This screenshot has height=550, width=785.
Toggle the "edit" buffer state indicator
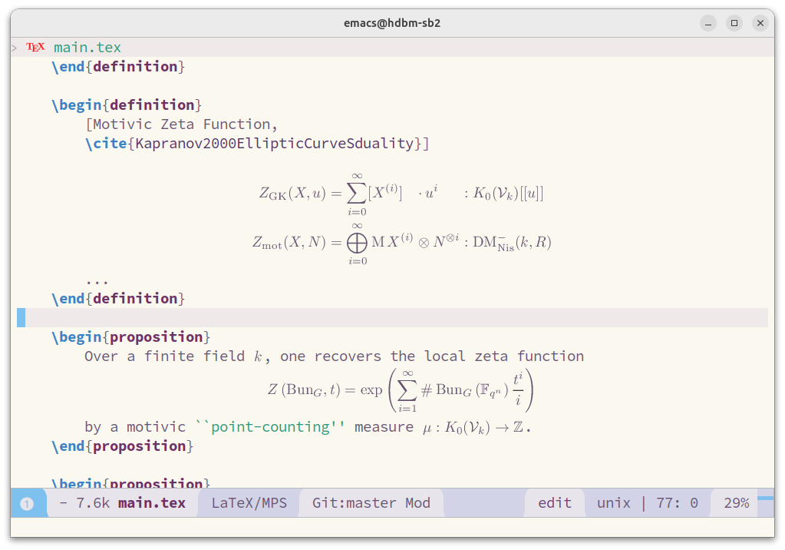pos(554,502)
